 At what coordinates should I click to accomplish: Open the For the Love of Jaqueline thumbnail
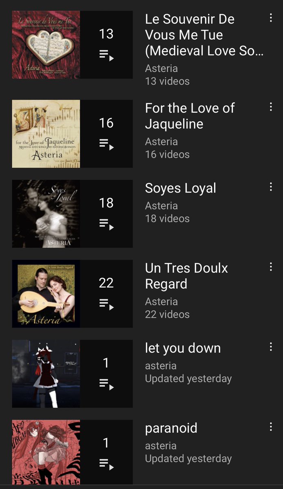click(x=46, y=134)
